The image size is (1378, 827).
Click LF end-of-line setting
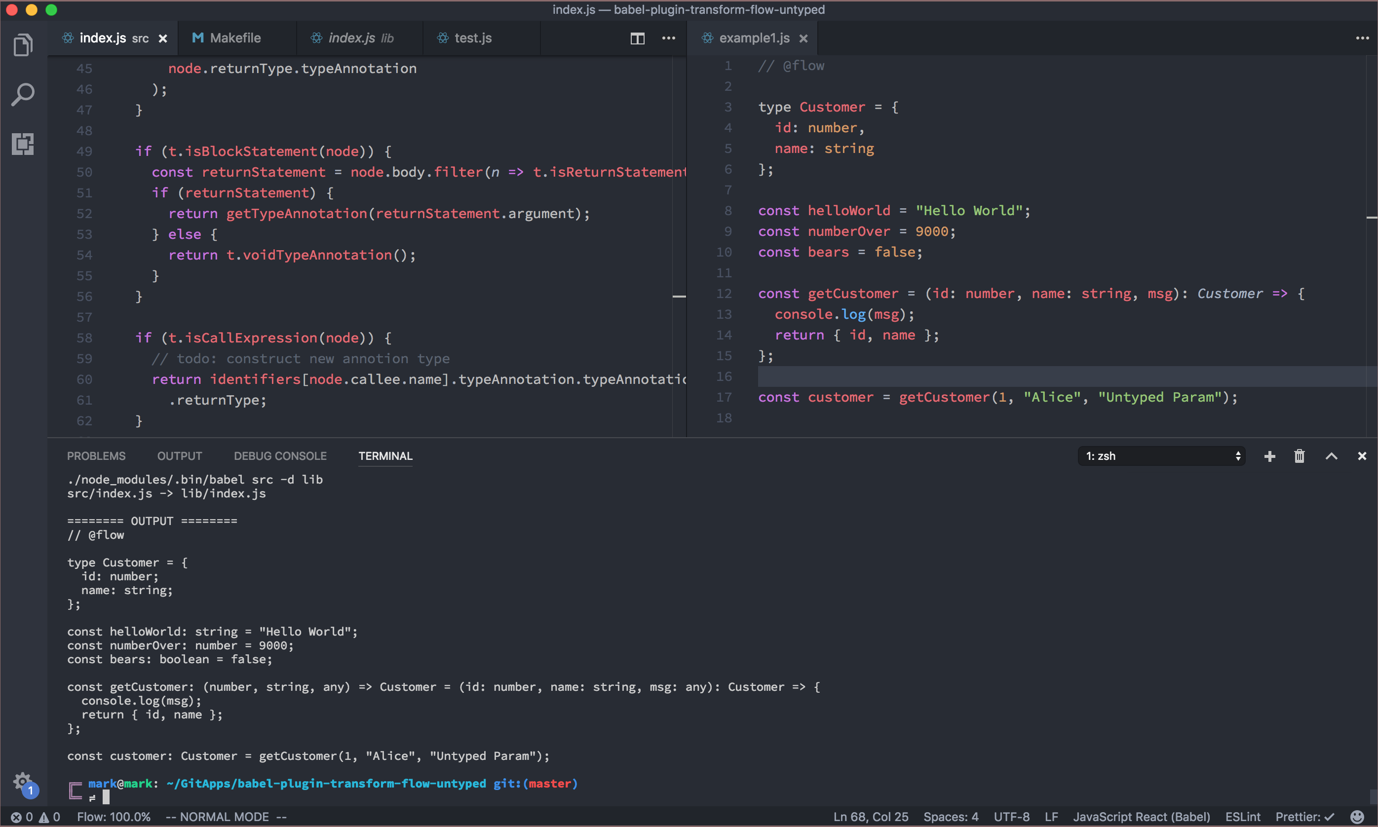tap(1051, 818)
